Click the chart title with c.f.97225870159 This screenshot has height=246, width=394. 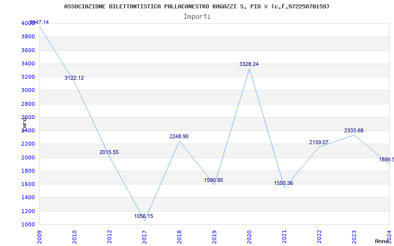pyautogui.click(x=197, y=6)
